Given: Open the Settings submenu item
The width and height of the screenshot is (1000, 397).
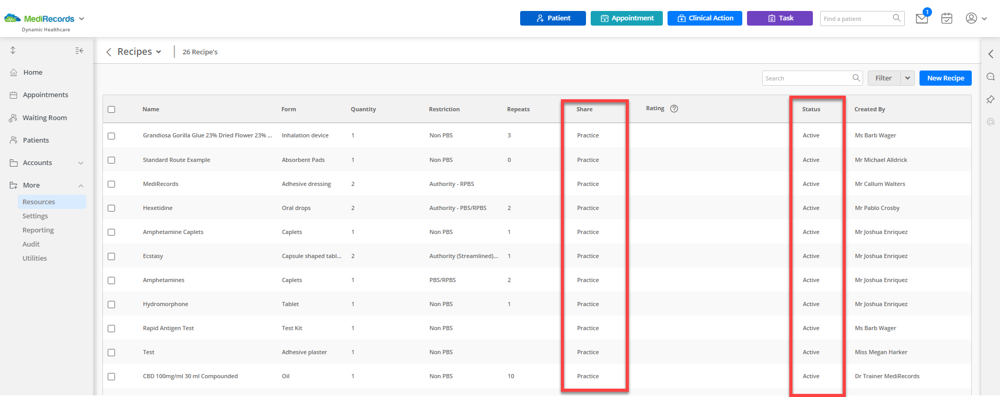Looking at the screenshot, I should coord(35,216).
